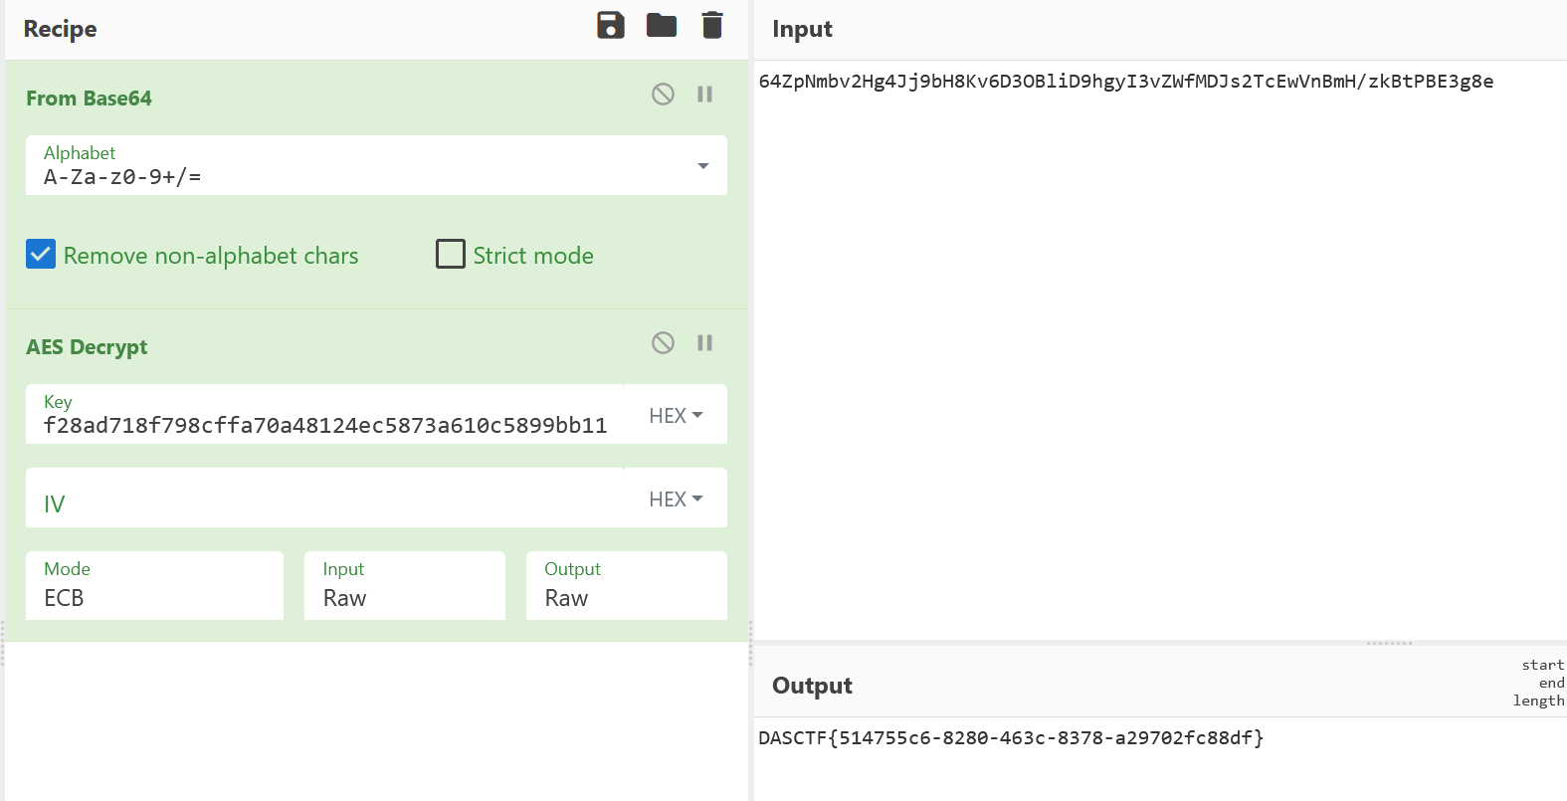Pause at the From Base64 breakpoint icon
This screenshot has width=1567, height=801.
pos(704,95)
